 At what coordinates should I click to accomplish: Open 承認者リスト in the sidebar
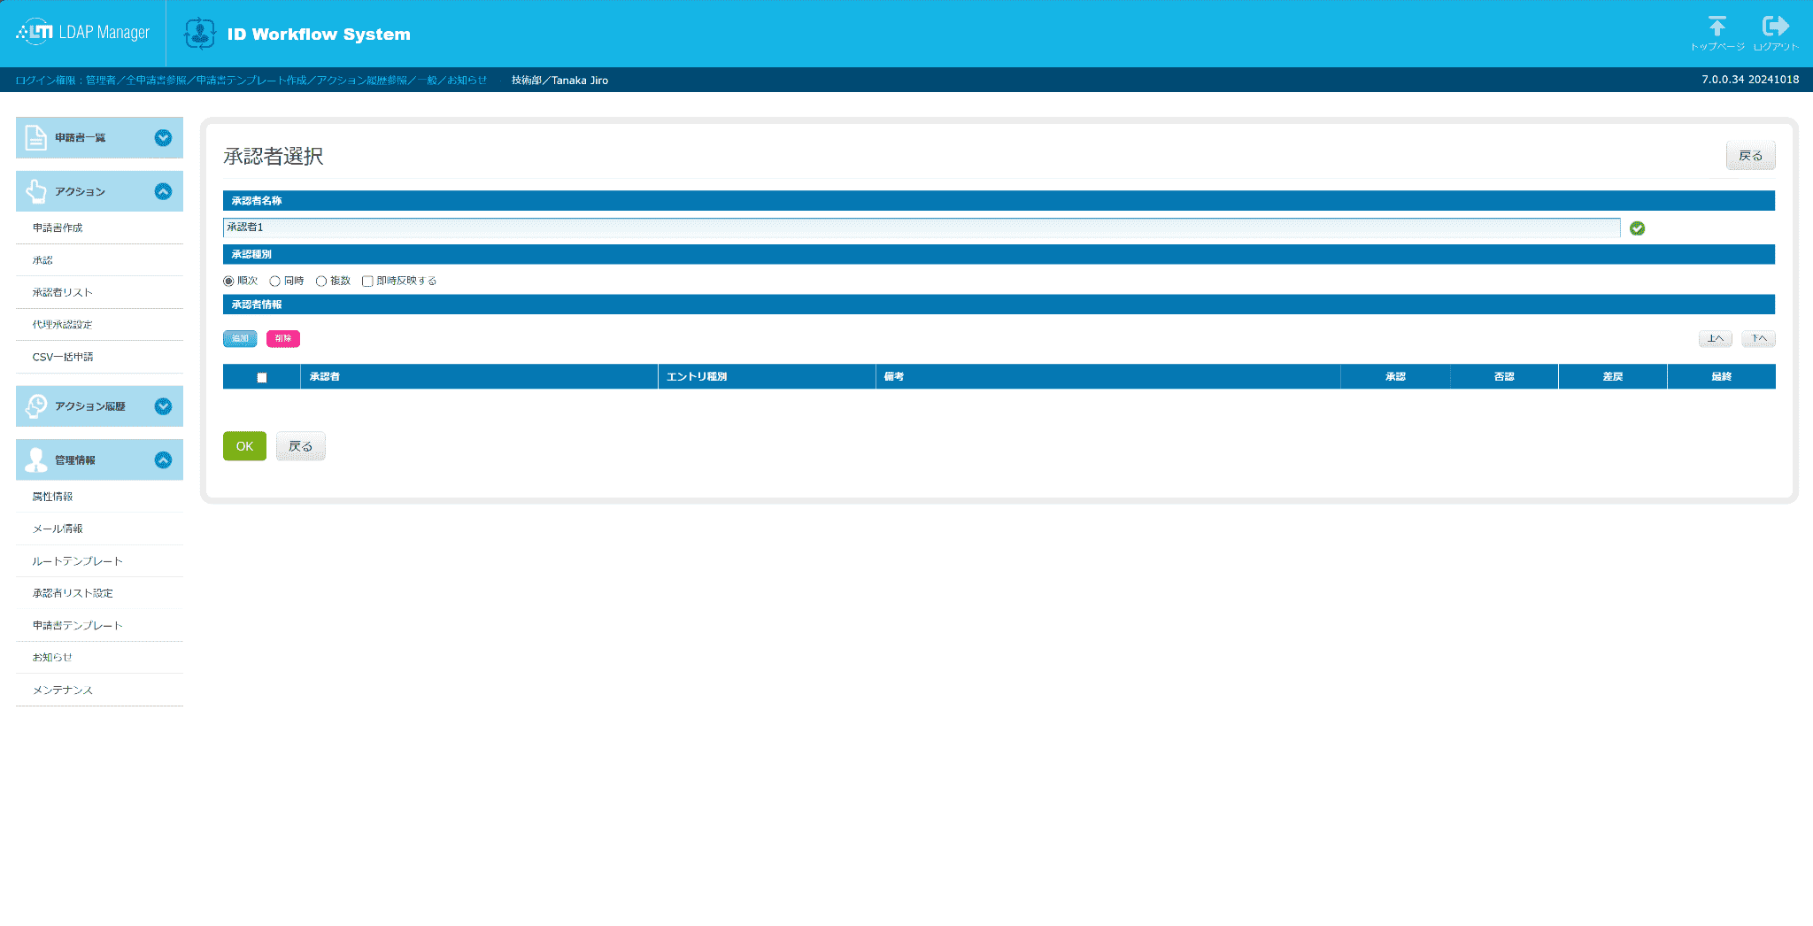[x=99, y=292]
